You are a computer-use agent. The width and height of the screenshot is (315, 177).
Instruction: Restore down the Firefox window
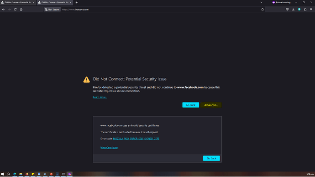(304, 2)
